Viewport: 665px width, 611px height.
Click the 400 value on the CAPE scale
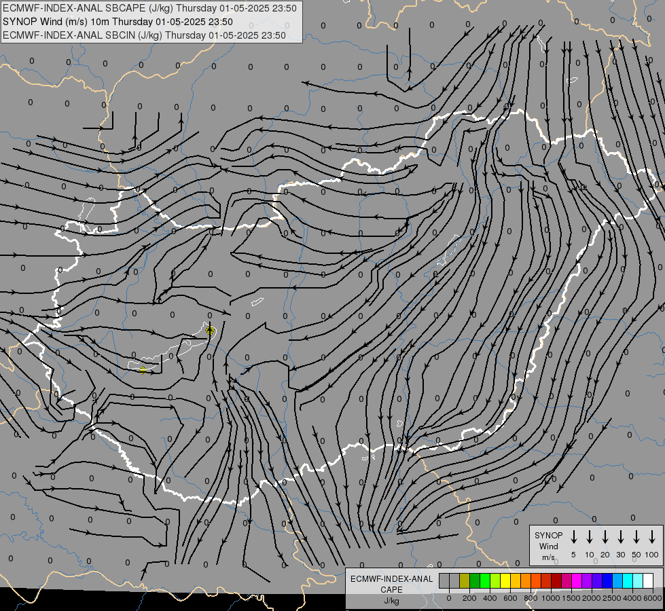point(490,598)
